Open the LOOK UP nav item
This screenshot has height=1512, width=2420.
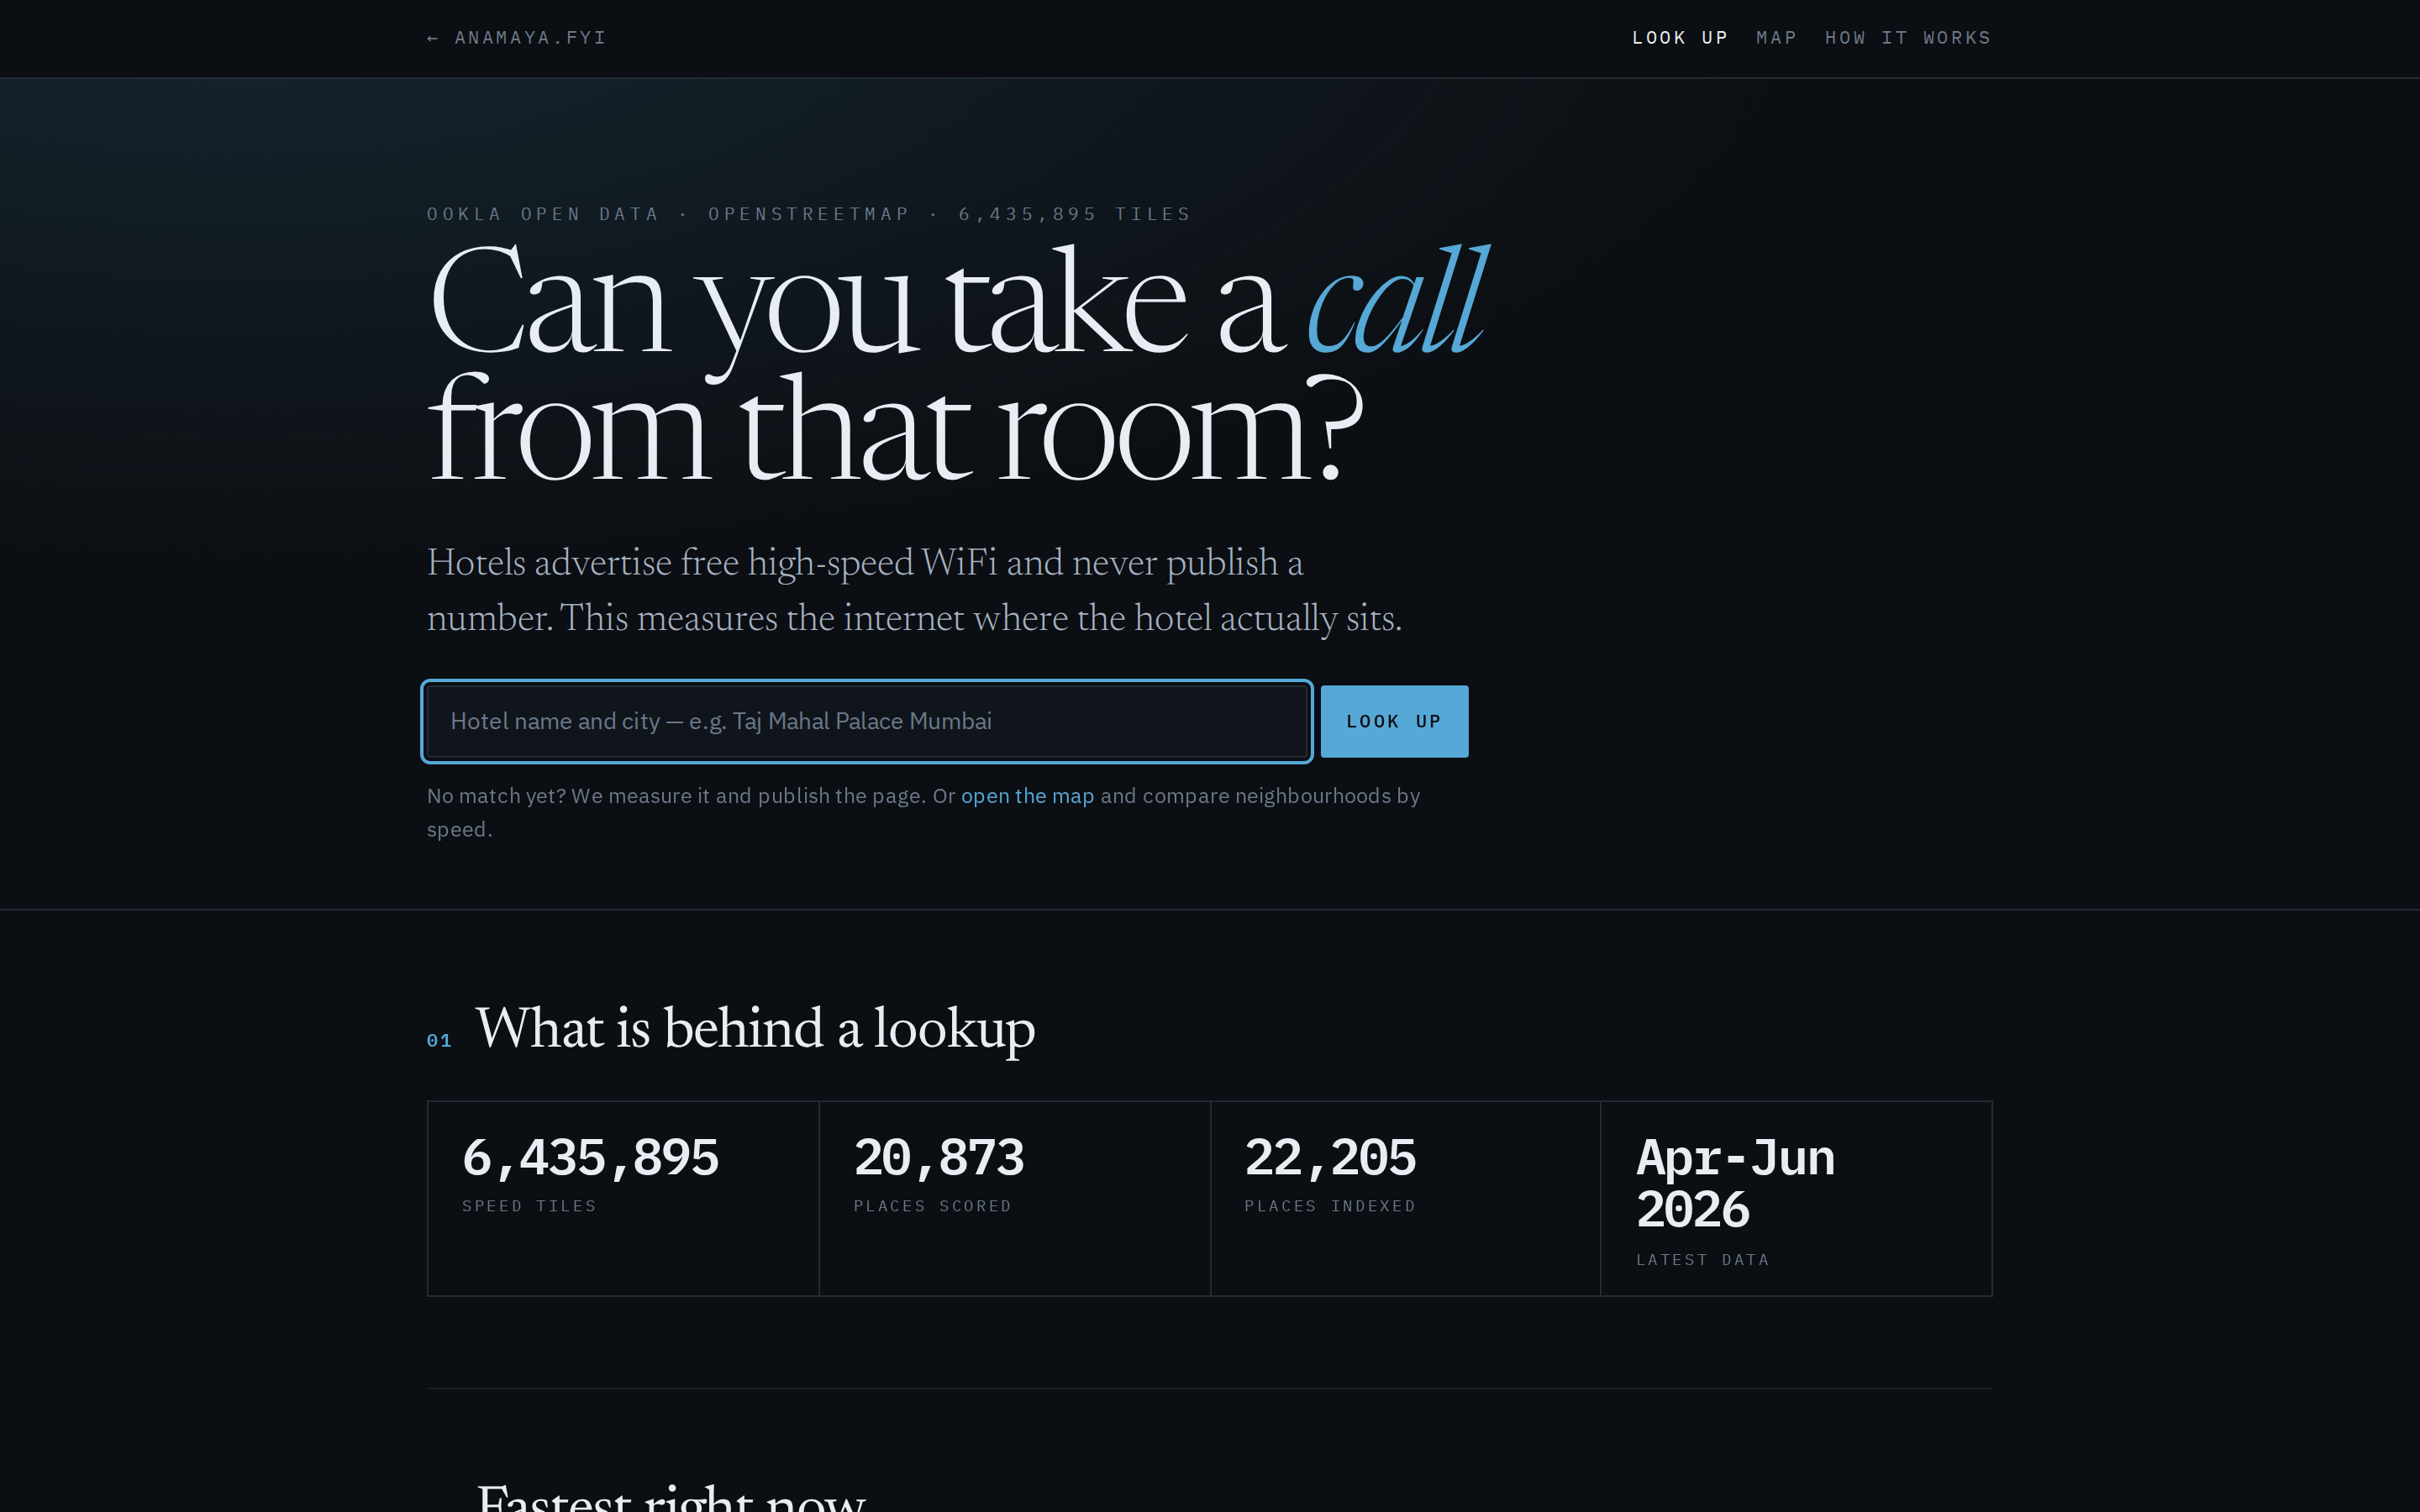pos(1680,38)
